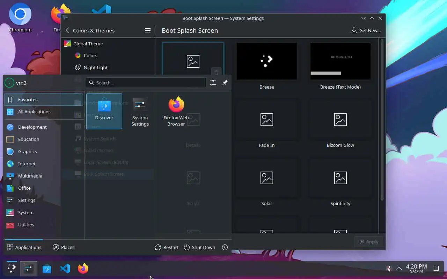Select Night Light in sidebar

[108, 67]
